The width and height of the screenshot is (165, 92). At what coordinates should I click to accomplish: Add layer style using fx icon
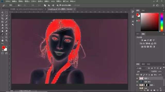click(x=145, y=90)
